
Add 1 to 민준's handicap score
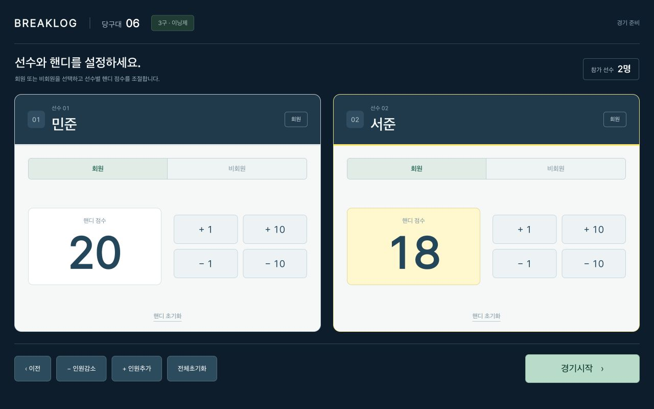click(x=206, y=230)
